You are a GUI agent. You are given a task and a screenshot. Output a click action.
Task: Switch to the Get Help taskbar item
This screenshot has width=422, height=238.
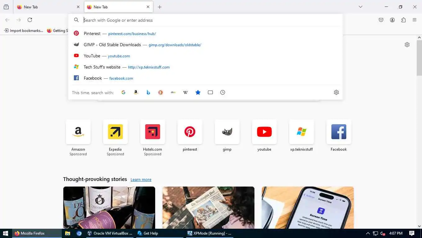(160, 233)
